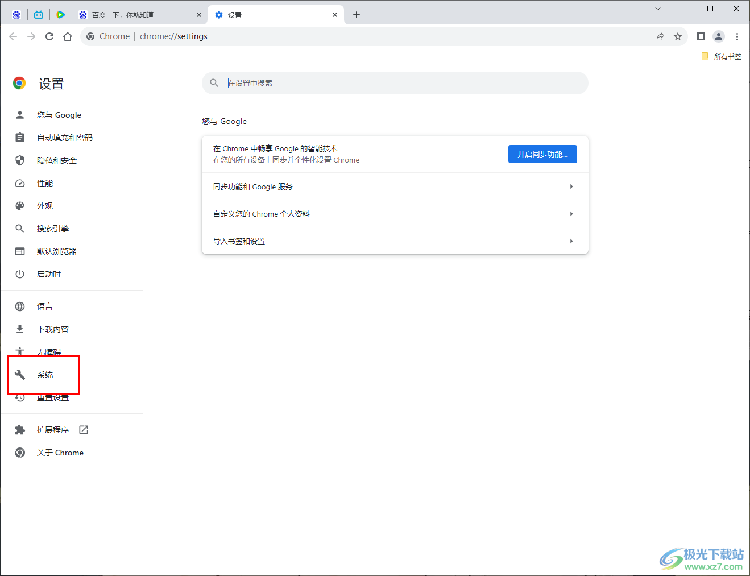Image resolution: width=750 pixels, height=576 pixels.
Task: Click the 在设置中搜索 search field
Action: coord(395,83)
